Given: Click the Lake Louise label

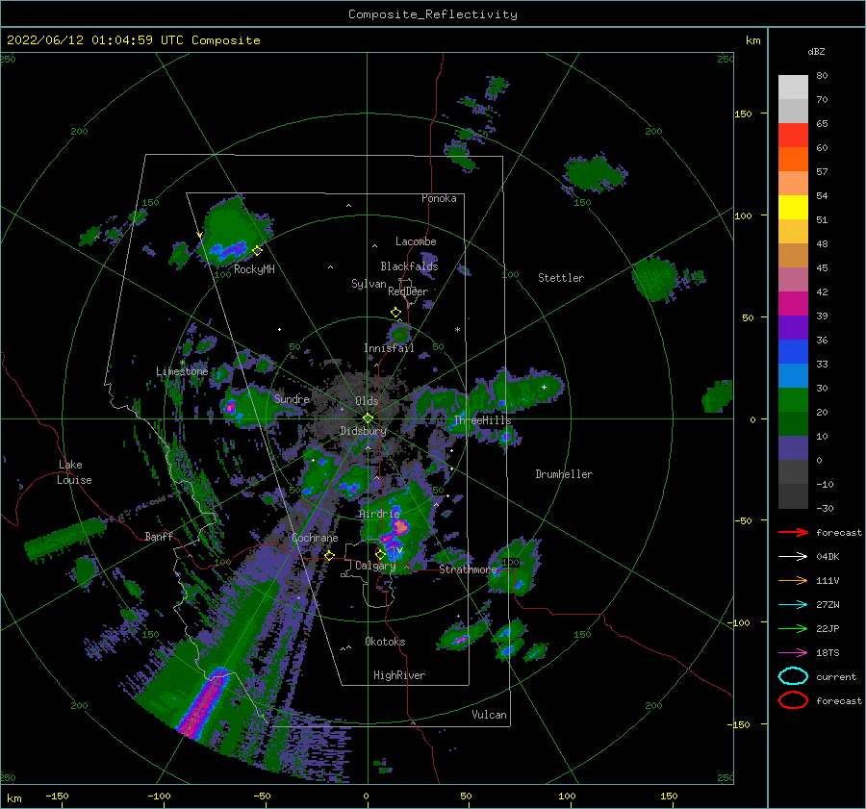Looking at the screenshot, I should pos(74,472).
